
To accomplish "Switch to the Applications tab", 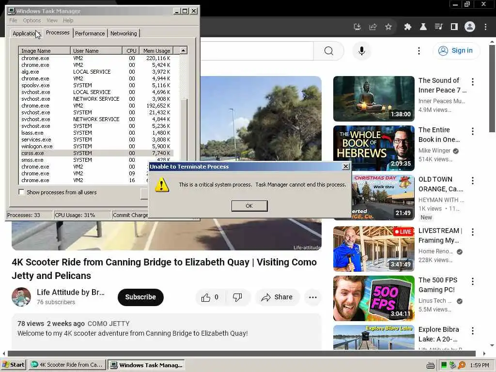I will (27, 33).
